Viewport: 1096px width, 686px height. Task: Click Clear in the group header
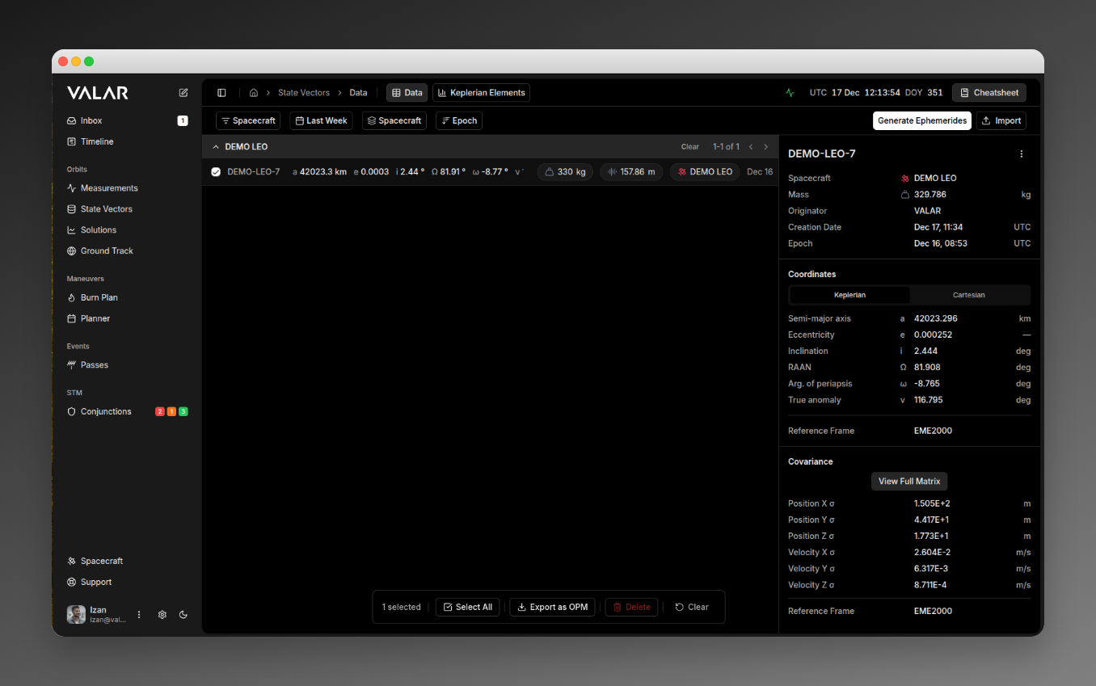(690, 147)
